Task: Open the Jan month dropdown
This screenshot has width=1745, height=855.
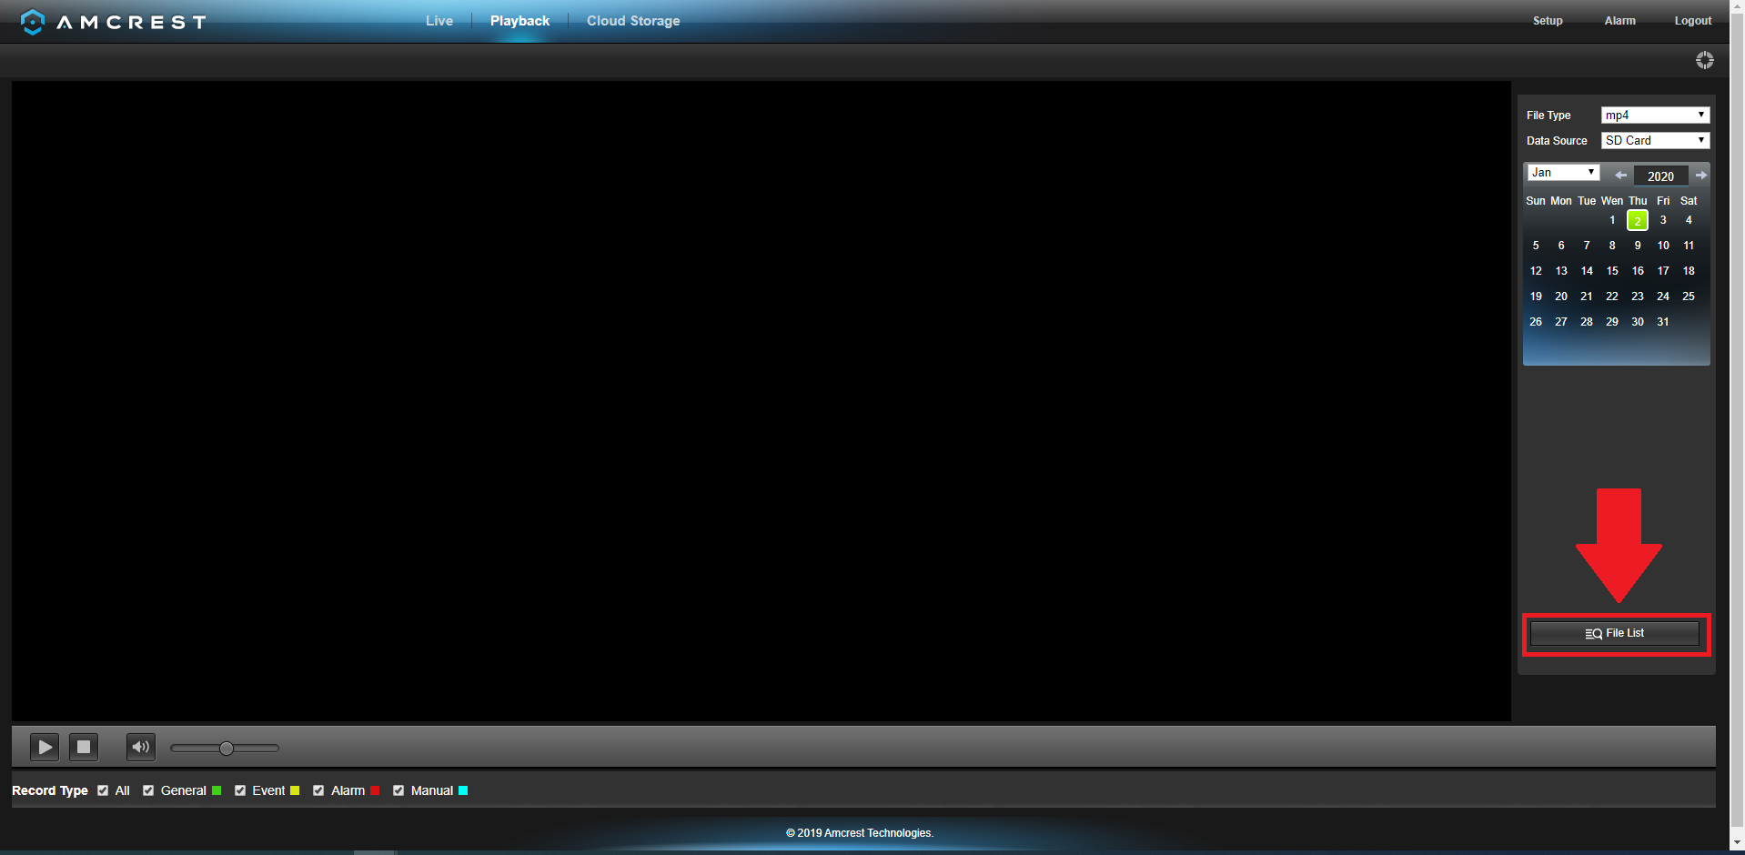Action: pos(1562,173)
